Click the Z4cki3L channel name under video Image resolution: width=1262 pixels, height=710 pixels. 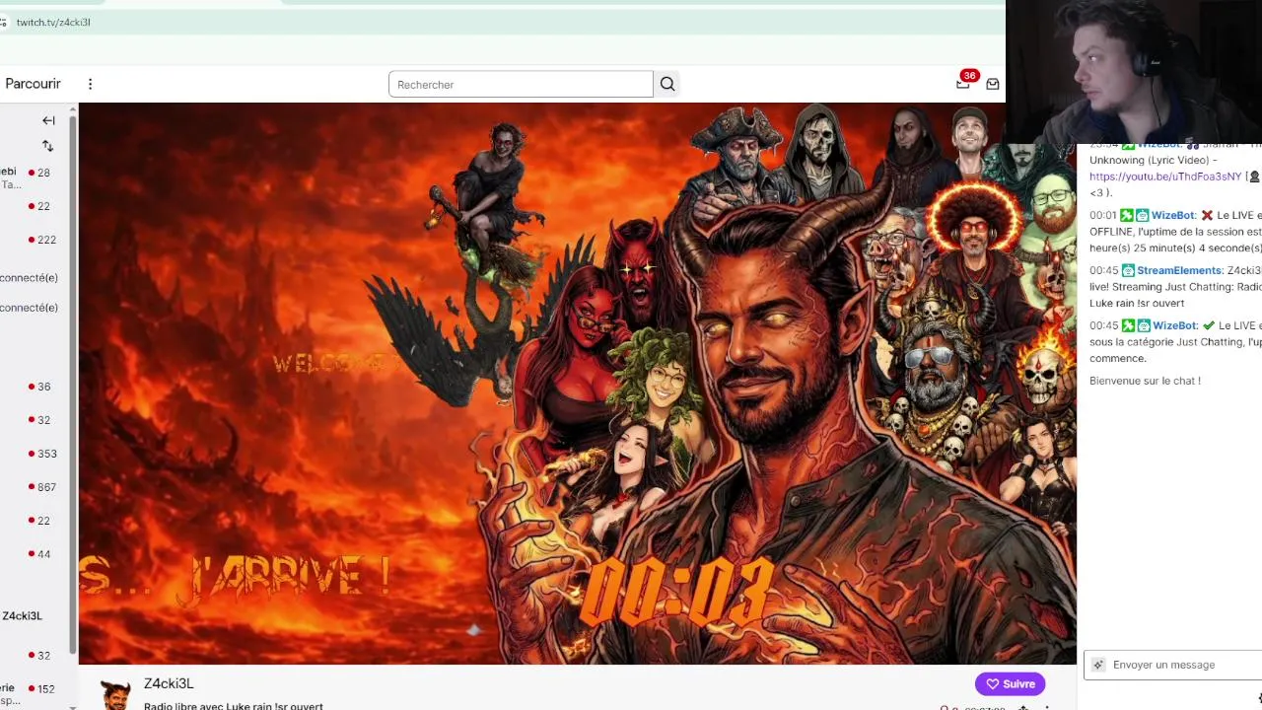point(169,683)
